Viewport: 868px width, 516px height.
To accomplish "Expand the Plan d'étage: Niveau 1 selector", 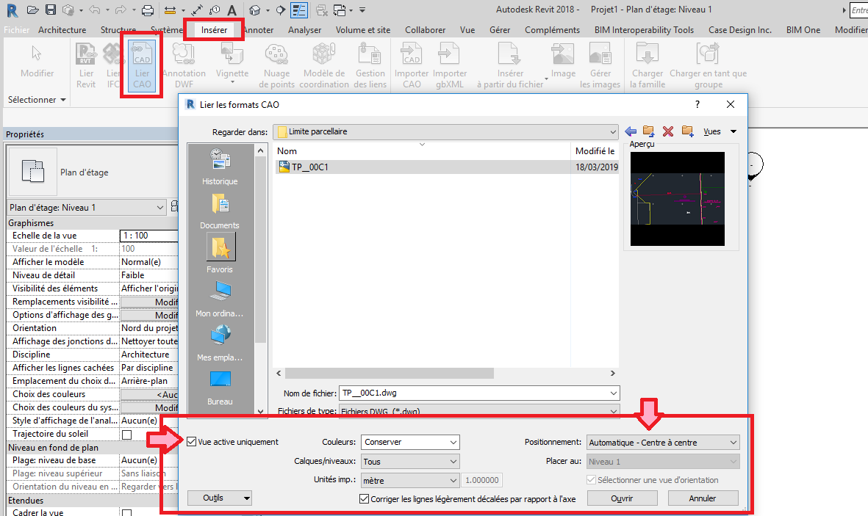I will coord(86,208).
